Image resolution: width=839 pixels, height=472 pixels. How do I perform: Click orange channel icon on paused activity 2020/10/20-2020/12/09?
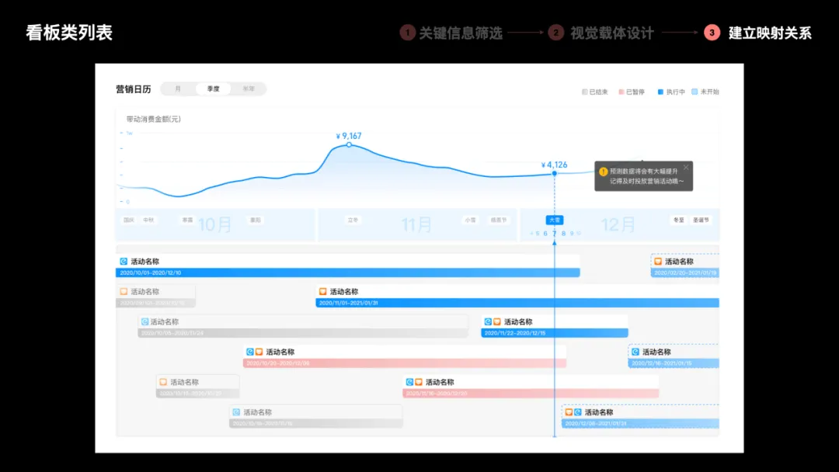259,352
